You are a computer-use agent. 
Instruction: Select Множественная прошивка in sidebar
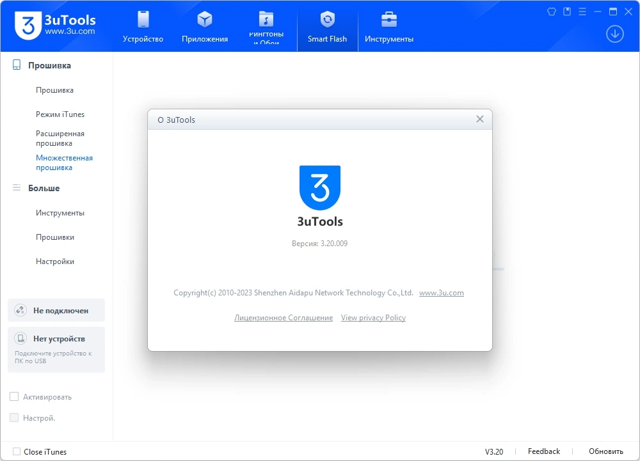point(64,162)
